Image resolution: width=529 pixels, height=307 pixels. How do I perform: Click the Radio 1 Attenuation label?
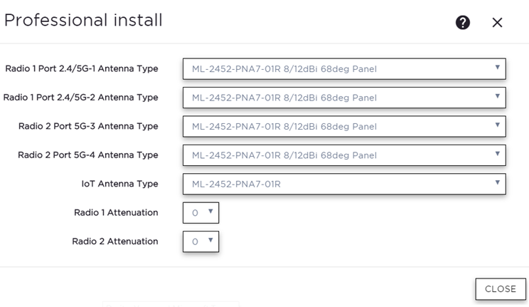coord(116,213)
